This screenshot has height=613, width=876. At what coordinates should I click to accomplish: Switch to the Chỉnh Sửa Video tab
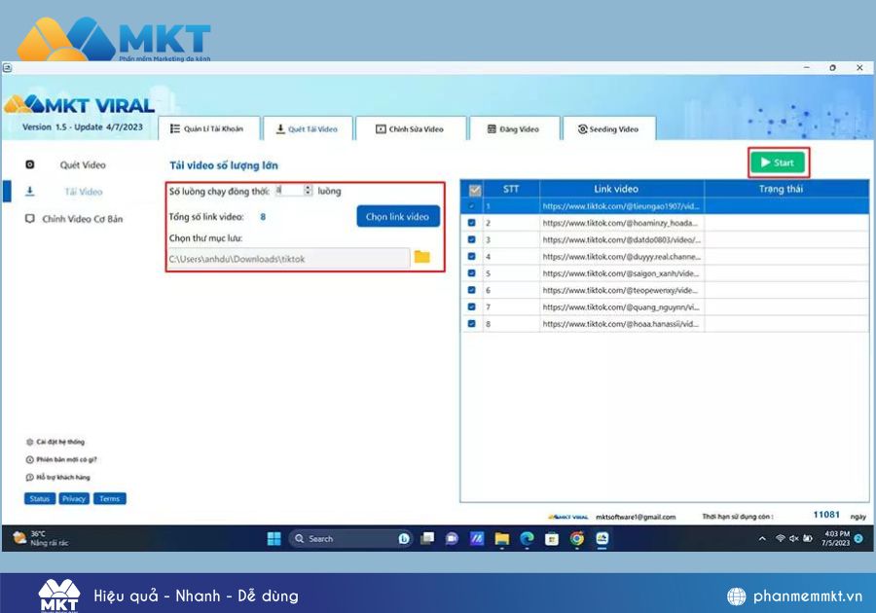coord(411,129)
